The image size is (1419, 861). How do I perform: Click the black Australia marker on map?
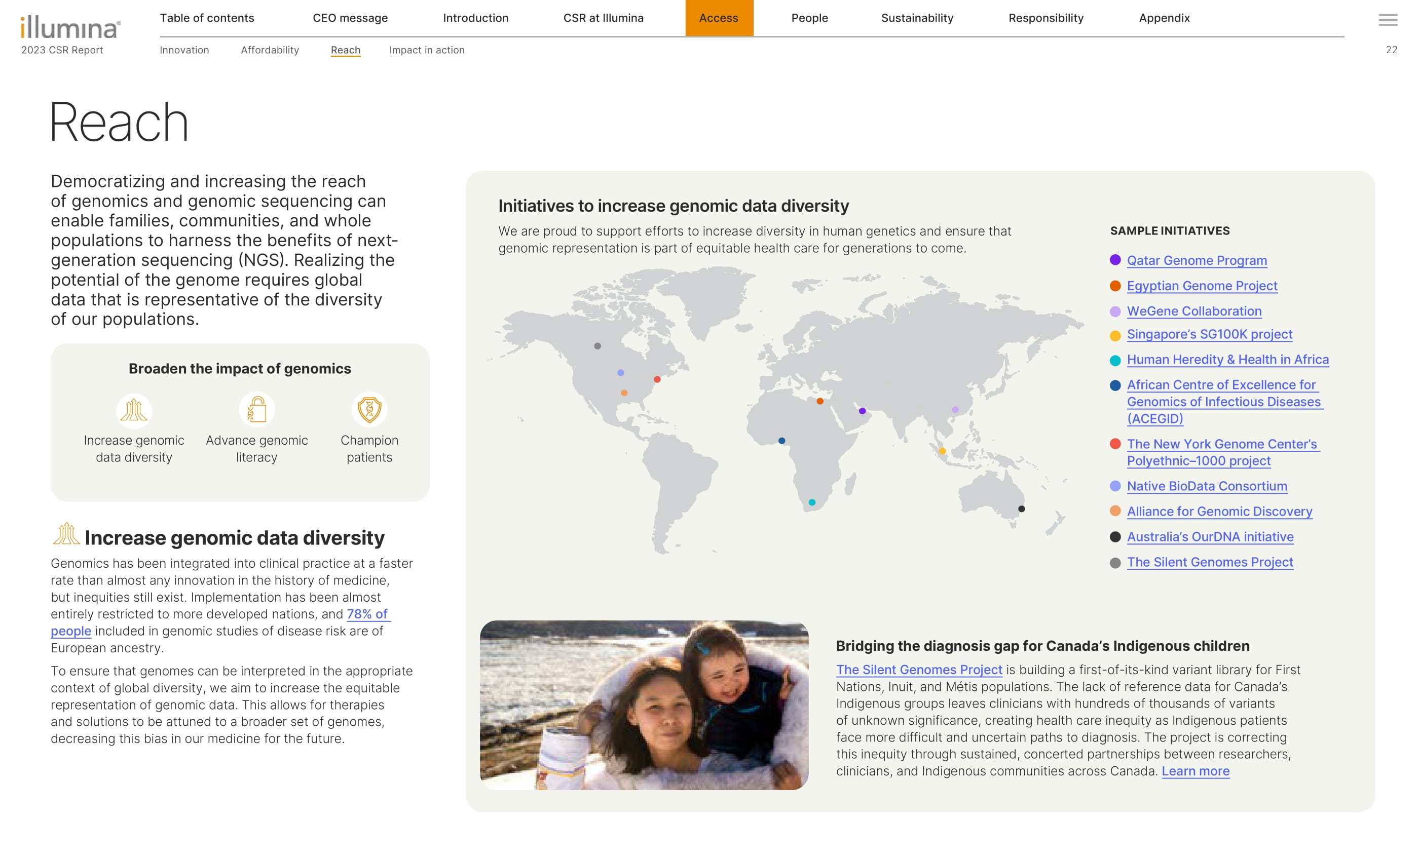coord(1021,509)
